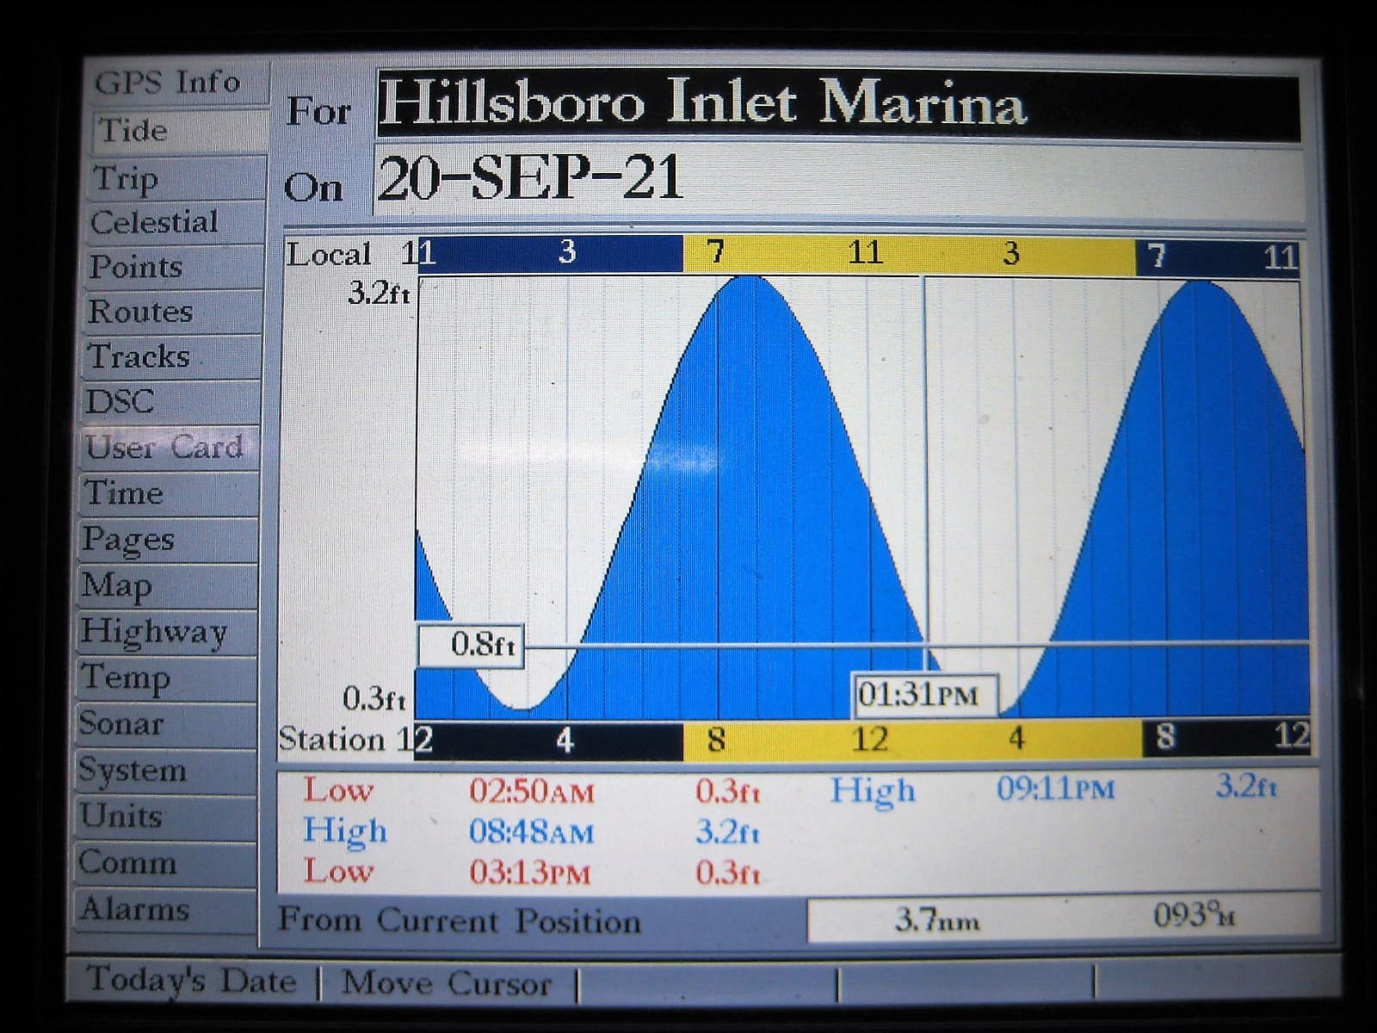Open the Routes tab
Image resolution: width=1377 pixels, height=1033 pixels.
pyautogui.click(x=173, y=312)
